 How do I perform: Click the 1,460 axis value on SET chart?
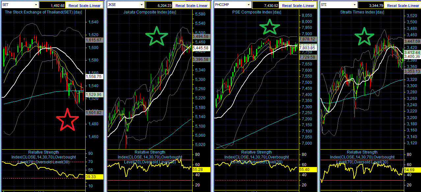[x=94, y=136]
